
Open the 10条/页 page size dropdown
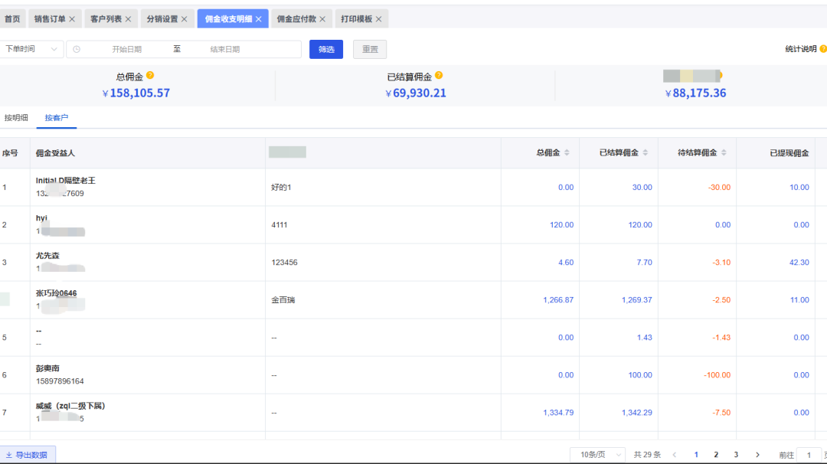(597, 455)
